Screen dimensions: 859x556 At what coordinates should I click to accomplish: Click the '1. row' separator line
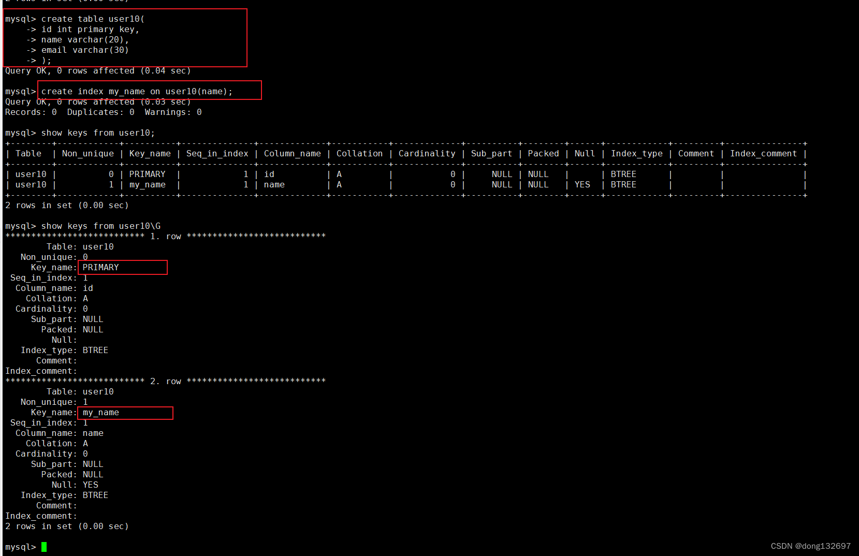click(166, 237)
